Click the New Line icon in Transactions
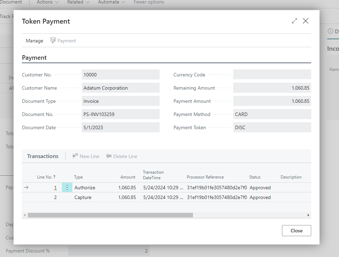The width and height of the screenshot is (339, 257). click(x=75, y=156)
